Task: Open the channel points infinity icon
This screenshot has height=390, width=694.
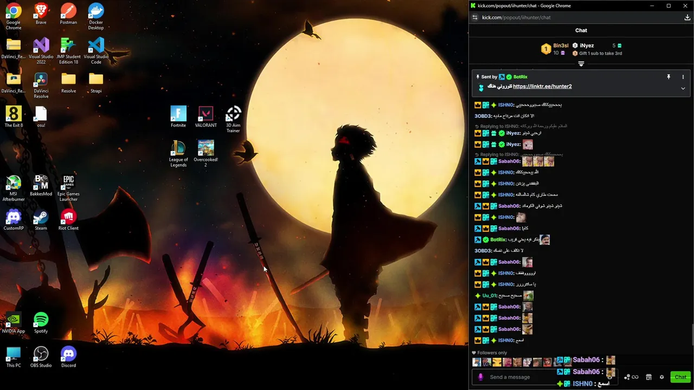Action: coord(635,377)
